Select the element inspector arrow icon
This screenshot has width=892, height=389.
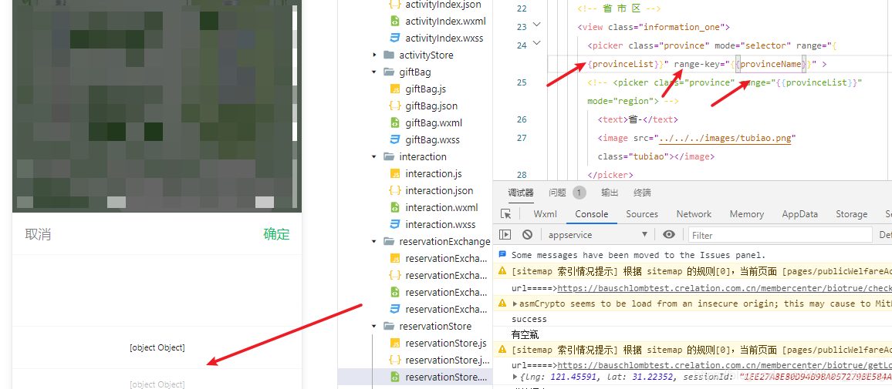pyautogui.click(x=505, y=214)
